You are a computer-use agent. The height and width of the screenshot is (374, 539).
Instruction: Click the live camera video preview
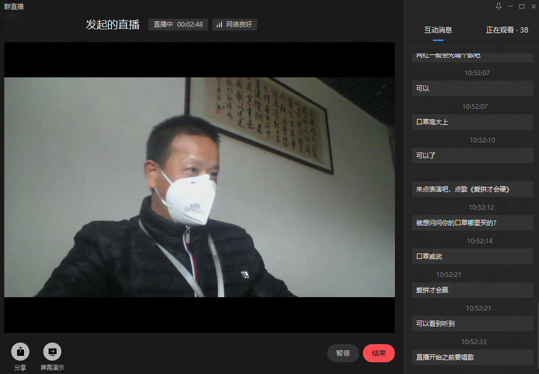point(200,187)
